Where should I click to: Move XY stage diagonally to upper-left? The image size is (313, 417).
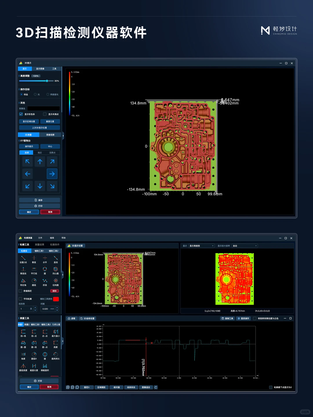[x=28, y=162]
